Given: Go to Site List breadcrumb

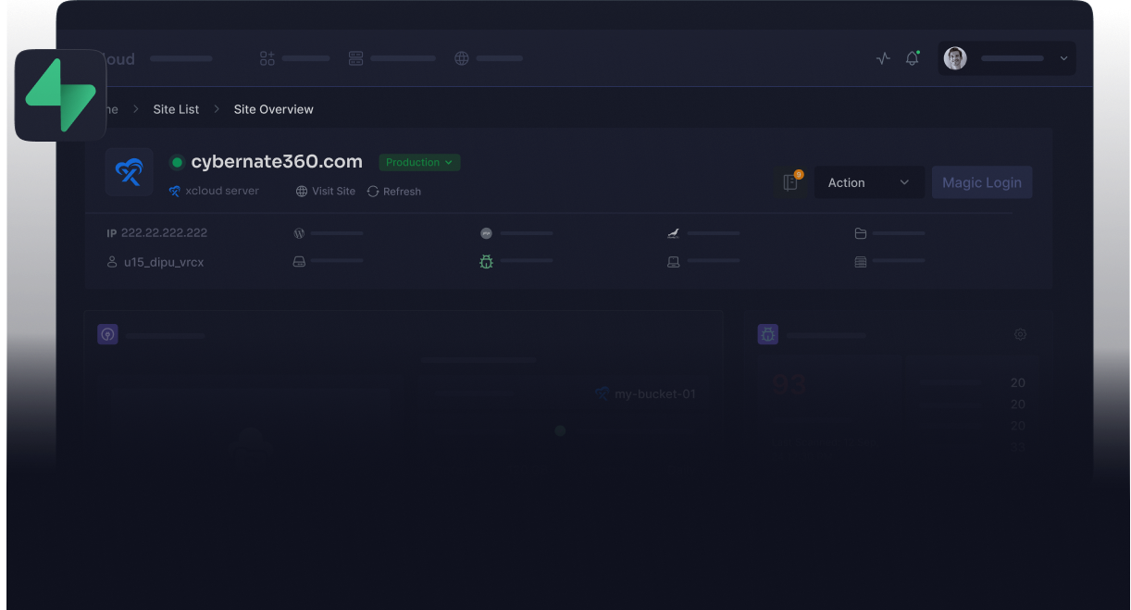Looking at the screenshot, I should [176, 108].
